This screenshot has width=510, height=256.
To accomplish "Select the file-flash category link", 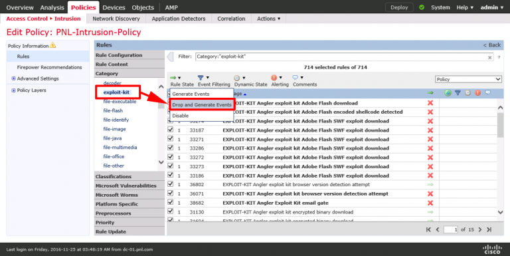I will [x=113, y=111].
